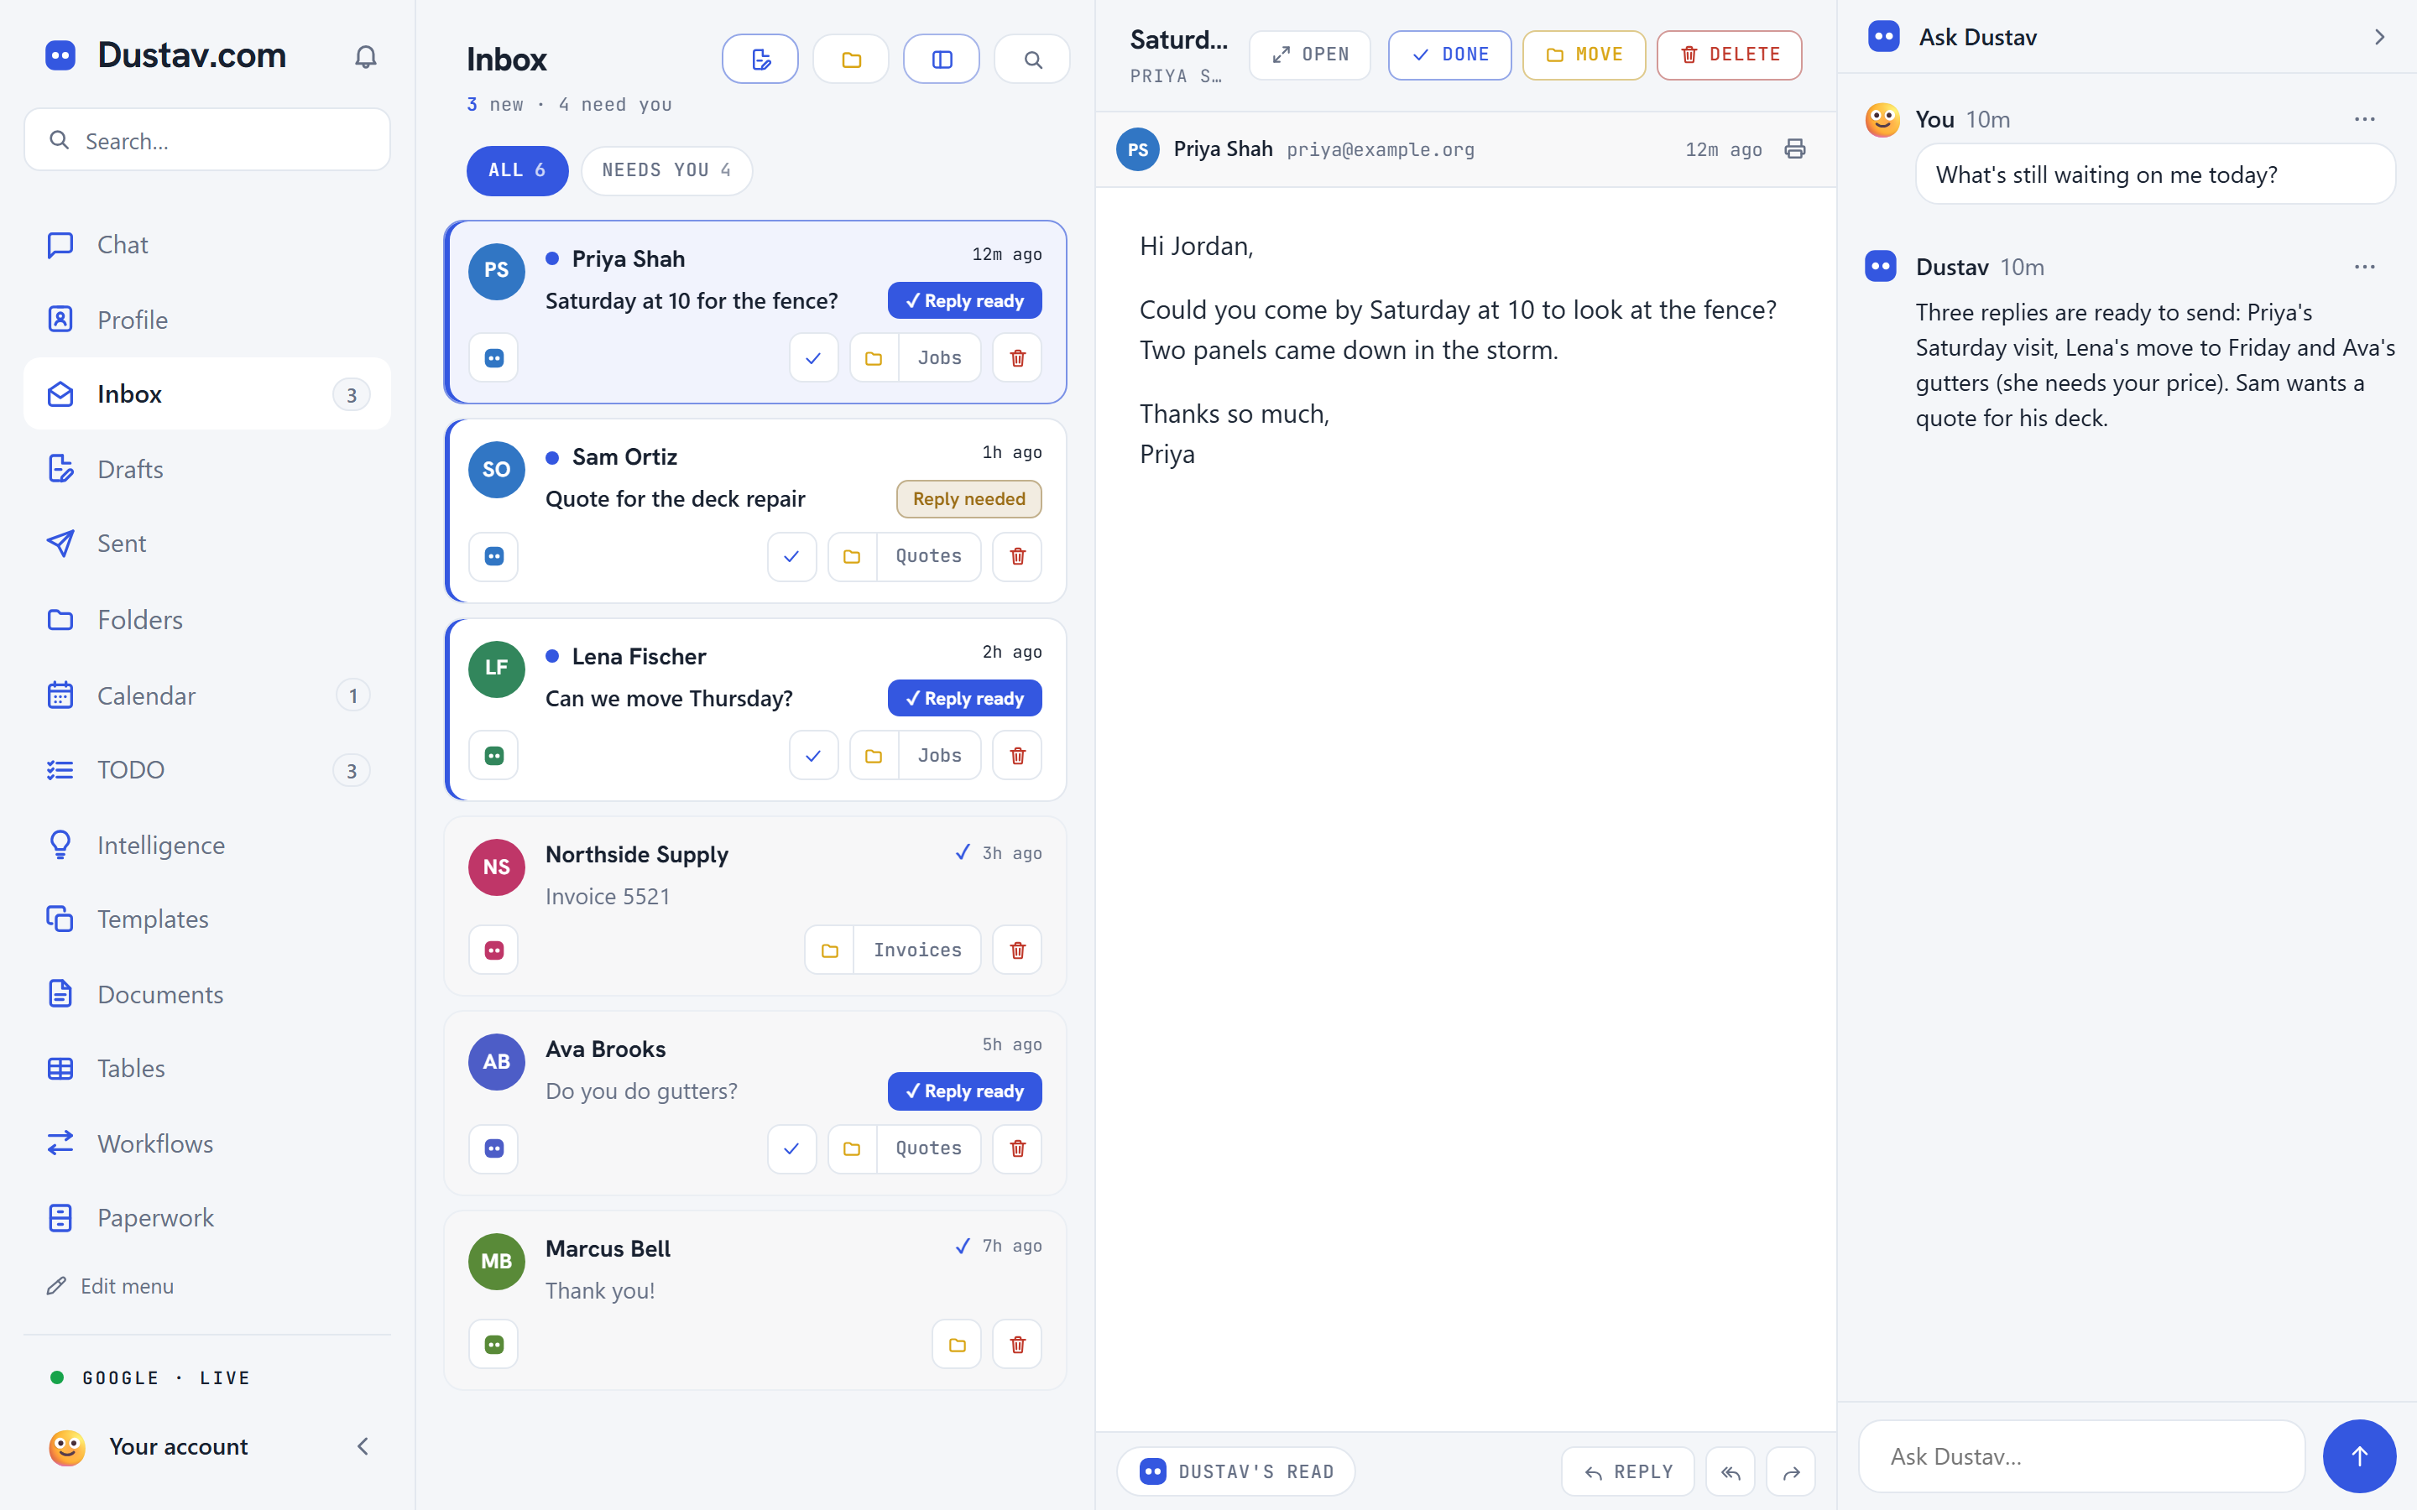Viewport: 2417px width, 1510px height.
Task: Open Drafts in the sidebar
Action: click(206, 468)
